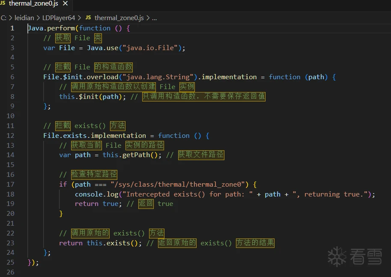Click line number 25 in gutter
Screen dimensions: 391x277
point(10,262)
